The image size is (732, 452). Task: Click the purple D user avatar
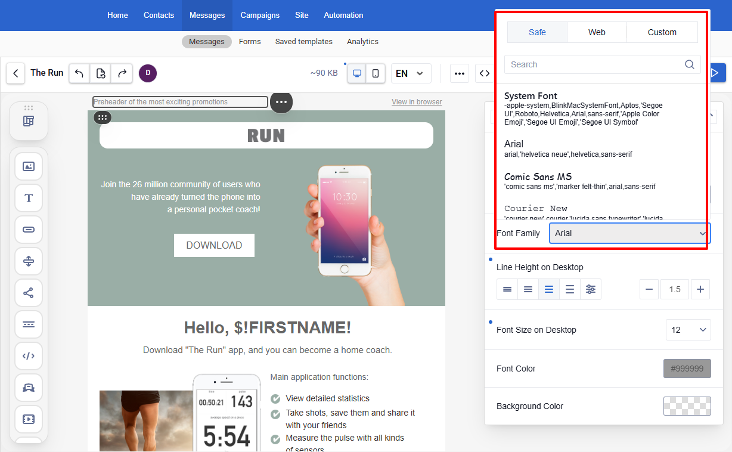(148, 73)
